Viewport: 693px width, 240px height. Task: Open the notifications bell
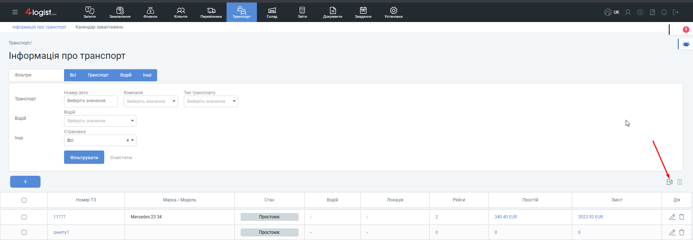click(x=664, y=12)
